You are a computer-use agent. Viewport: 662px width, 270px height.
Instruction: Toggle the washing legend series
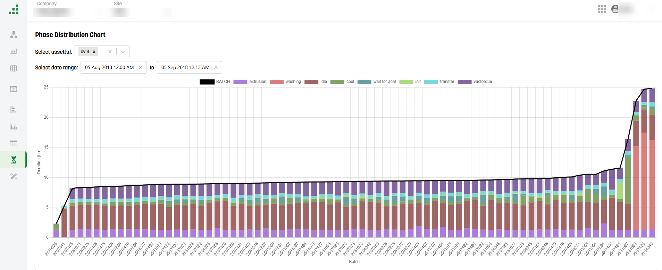click(x=285, y=82)
